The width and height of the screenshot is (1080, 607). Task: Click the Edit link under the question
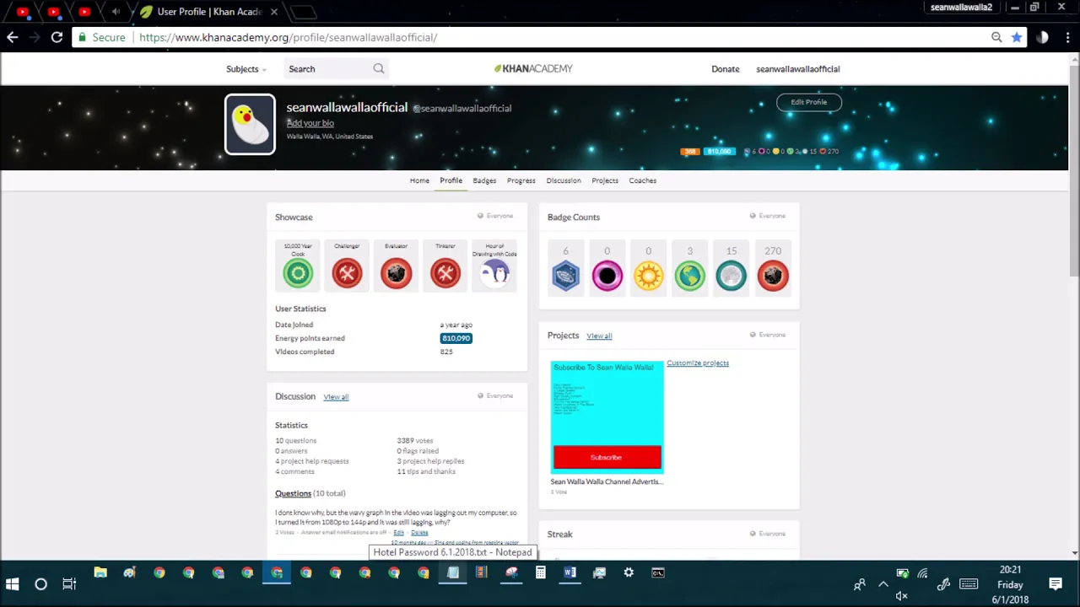point(398,533)
